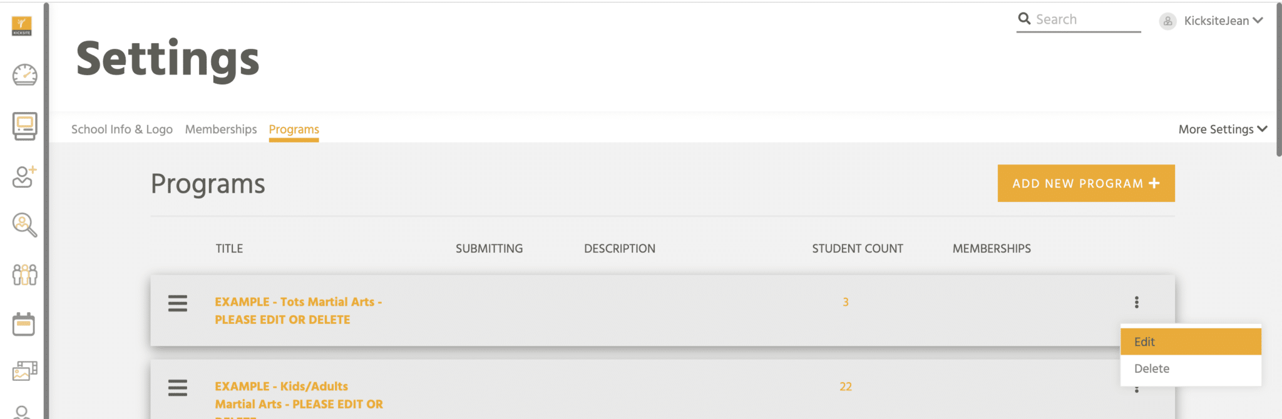The image size is (1282, 419).
Task: Open the calendar sidebar icon
Action: coord(24,324)
